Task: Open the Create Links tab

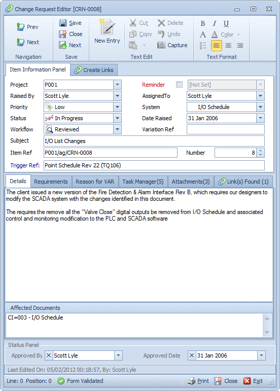Action: point(94,70)
